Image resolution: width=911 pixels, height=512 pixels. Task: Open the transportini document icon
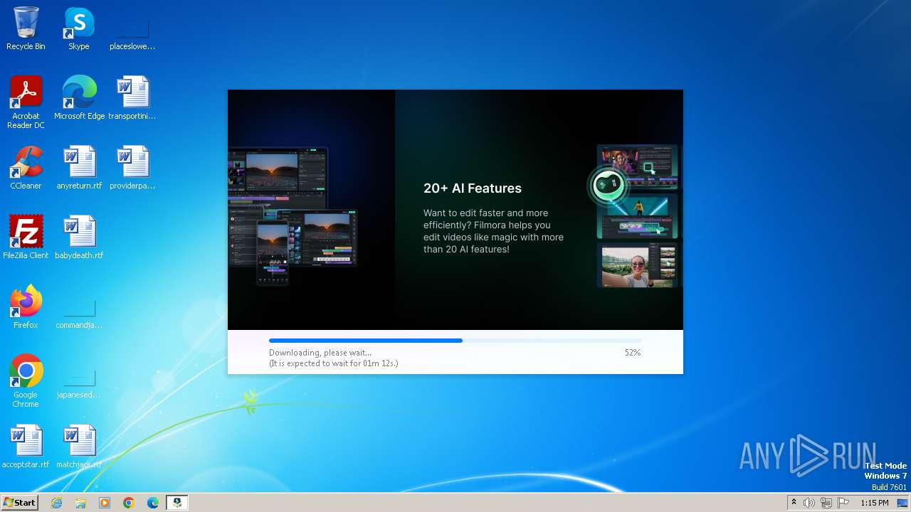pos(132,97)
